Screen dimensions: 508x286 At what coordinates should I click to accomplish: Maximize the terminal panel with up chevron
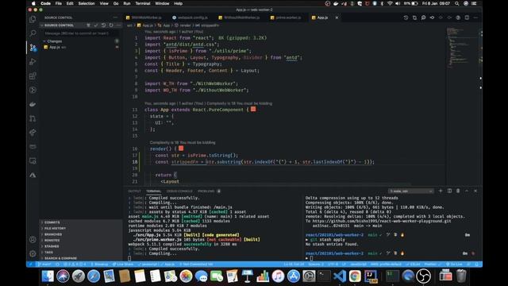pyautogui.click(x=467, y=191)
